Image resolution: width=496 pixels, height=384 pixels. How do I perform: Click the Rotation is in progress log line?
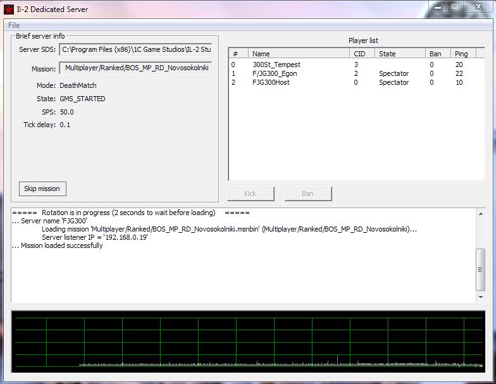[x=131, y=213]
